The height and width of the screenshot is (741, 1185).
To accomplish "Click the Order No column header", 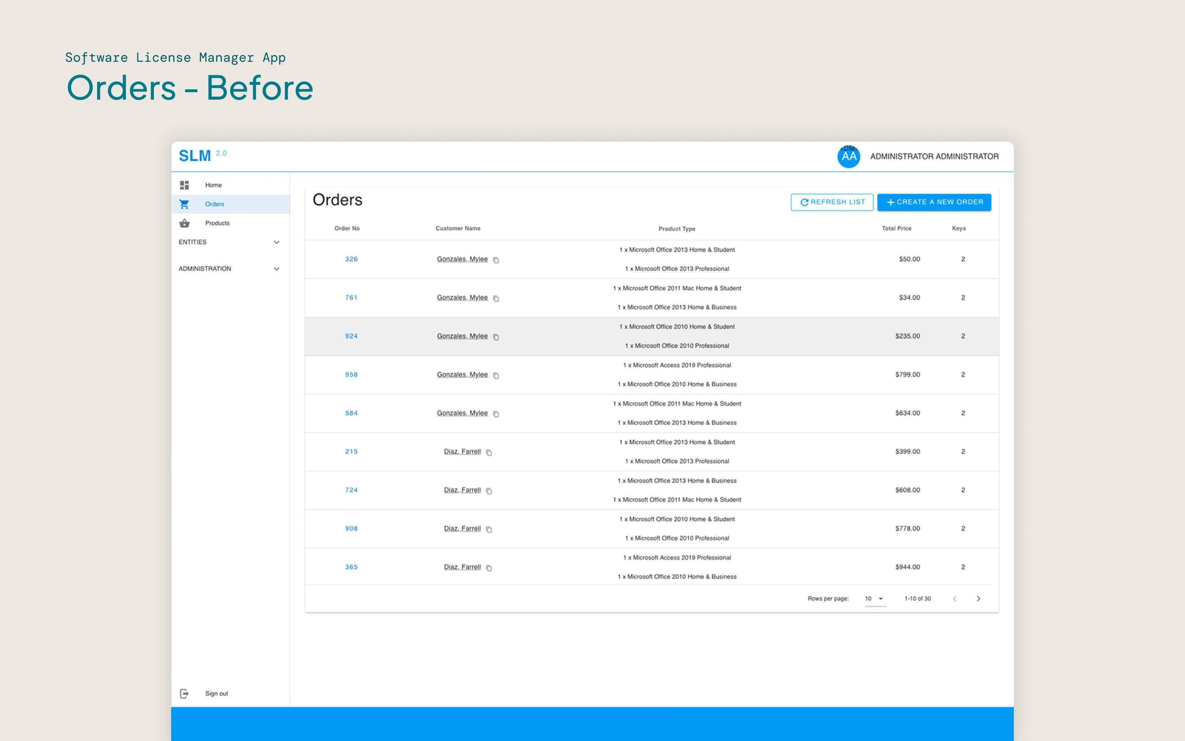I will coord(347,228).
